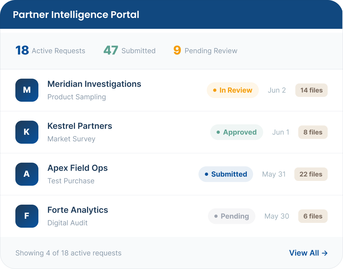Select the Apex Field Ops title

click(x=77, y=168)
